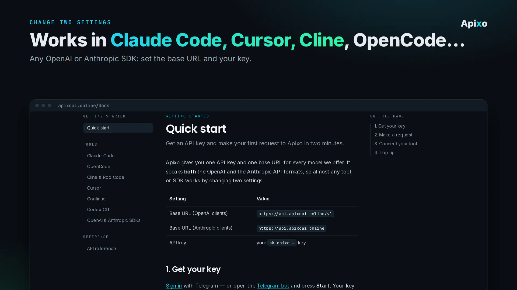Click the 'Quick start' page heading
The width and height of the screenshot is (517, 290).
click(196, 129)
